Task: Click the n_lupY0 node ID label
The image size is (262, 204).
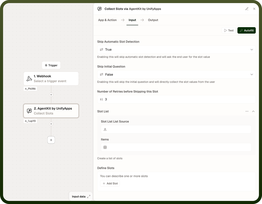Action: click(x=30, y=121)
